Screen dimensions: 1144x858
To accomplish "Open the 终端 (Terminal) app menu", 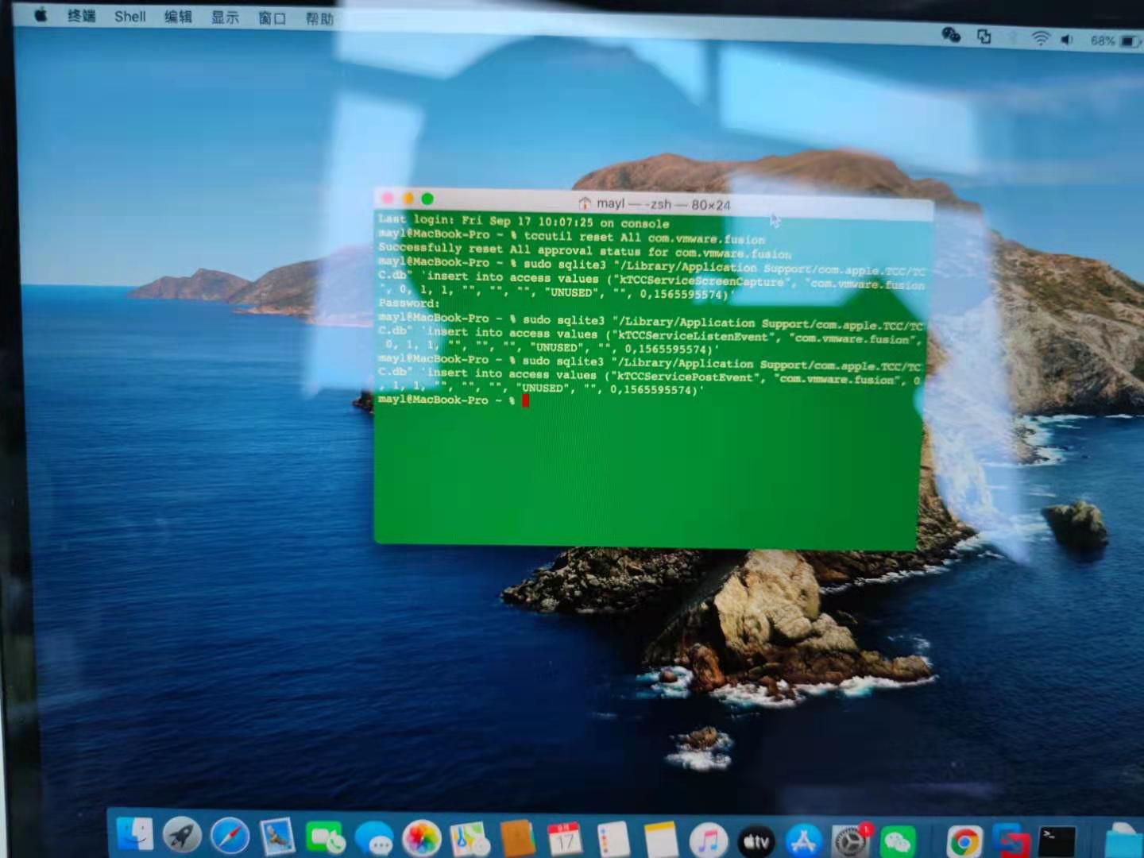I will (81, 16).
